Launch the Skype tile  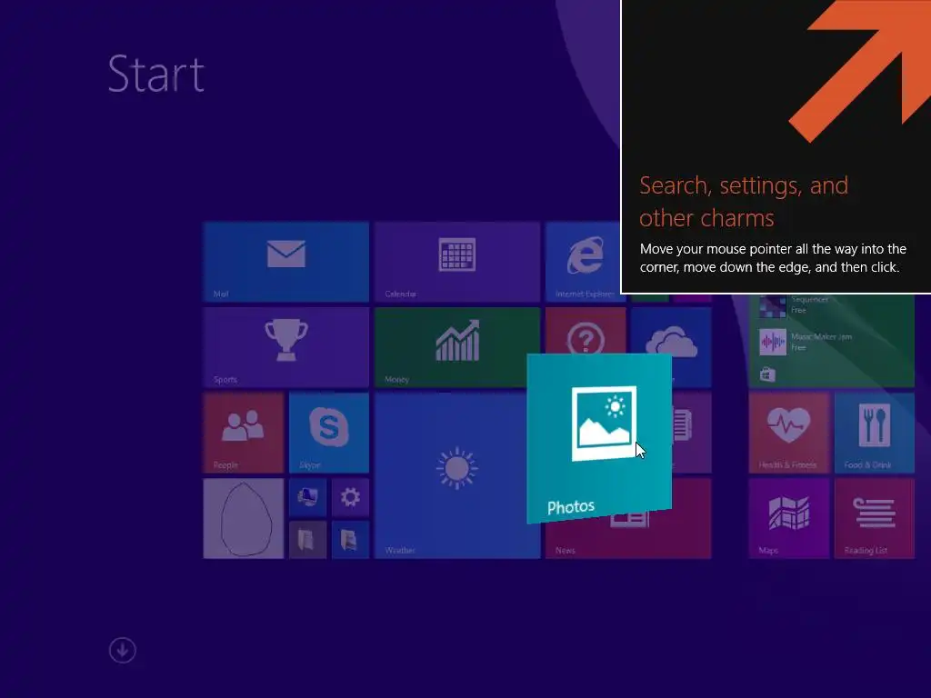tap(329, 433)
